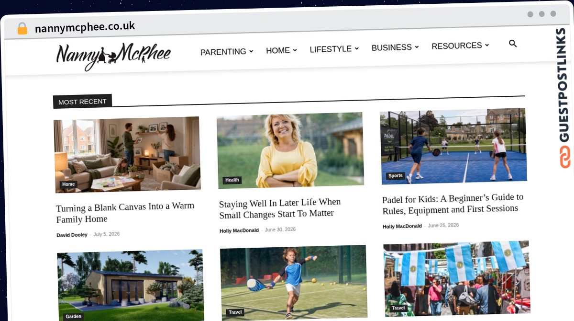This screenshot has width=574, height=321.
Task: Open the boy playing padel thumbnail
Action: coord(294,283)
